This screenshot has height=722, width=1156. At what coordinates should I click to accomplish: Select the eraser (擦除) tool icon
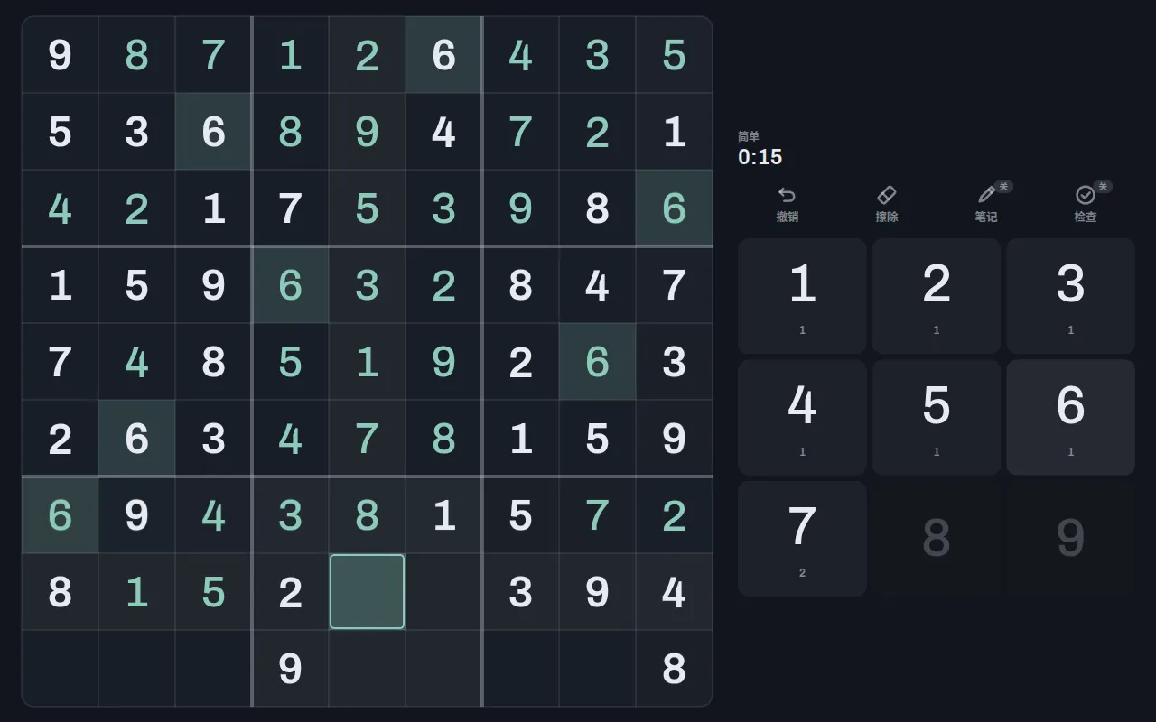886,195
